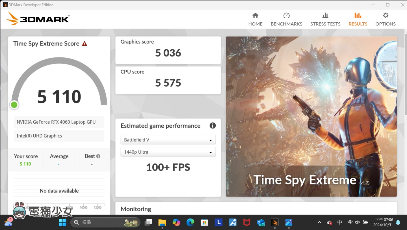Open the Battlefield V game dropdown
The width and height of the screenshot is (407, 230).
(168, 140)
